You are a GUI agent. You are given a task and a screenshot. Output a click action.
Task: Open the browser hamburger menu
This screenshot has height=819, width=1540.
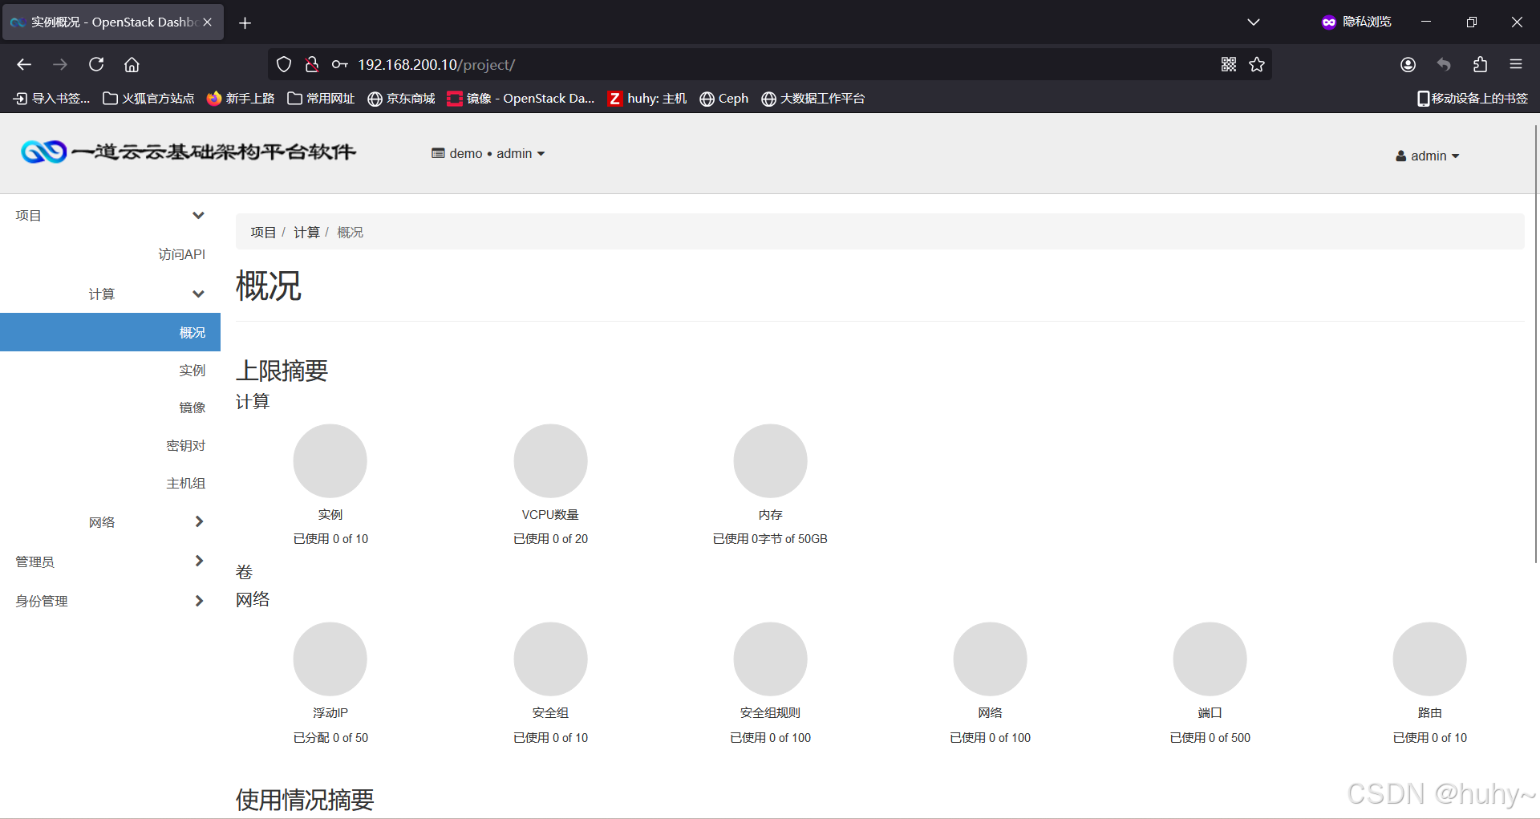[1515, 64]
